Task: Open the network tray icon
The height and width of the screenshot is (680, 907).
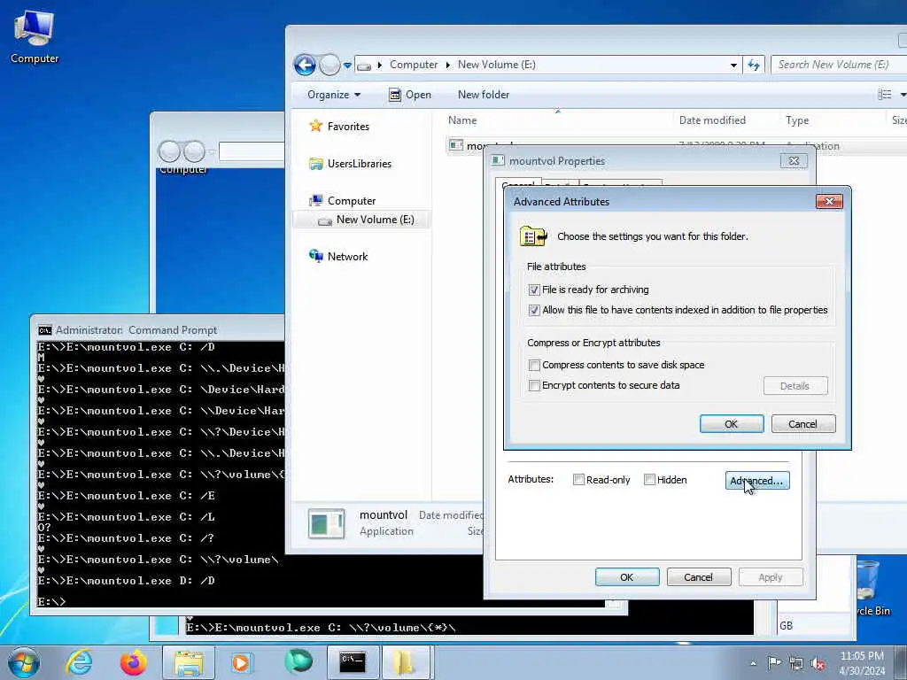Action: pos(796,664)
